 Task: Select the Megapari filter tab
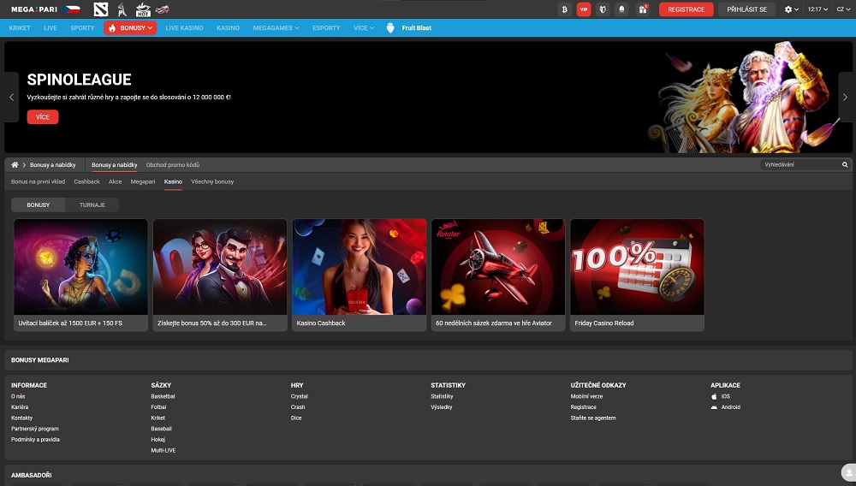click(143, 181)
